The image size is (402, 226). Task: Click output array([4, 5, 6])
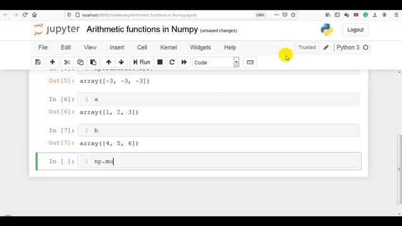click(109, 144)
